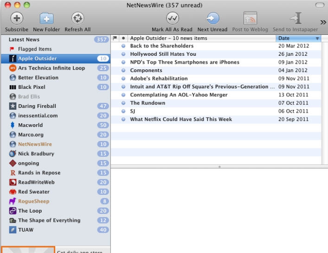Toggle unread dot for 'Contemplating An AOL-Yahoo Merger'
This screenshot has height=253, width=328.
click(x=123, y=95)
